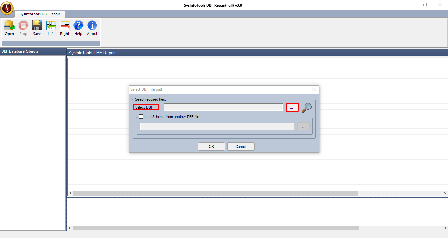The image size is (448, 238).
Task: Minimize the DBF Repair application window
Action: [411, 5]
